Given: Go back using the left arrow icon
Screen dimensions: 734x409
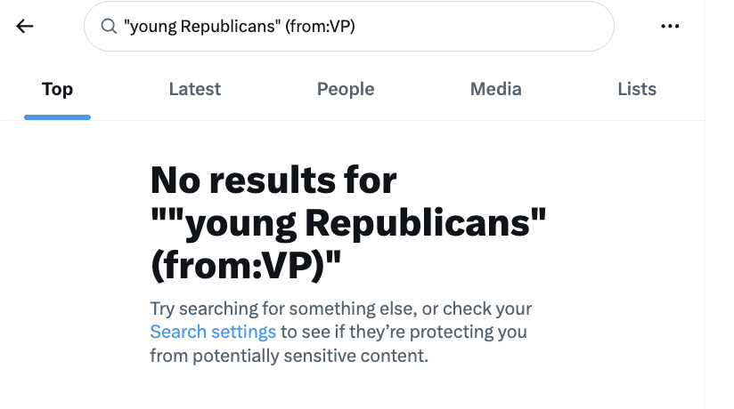Looking at the screenshot, I should [25, 26].
